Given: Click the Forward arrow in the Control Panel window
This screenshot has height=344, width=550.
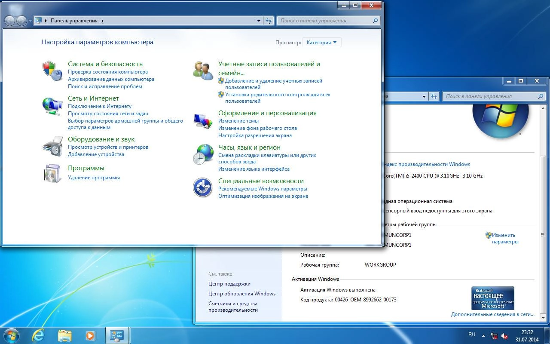Looking at the screenshot, I should (x=21, y=21).
